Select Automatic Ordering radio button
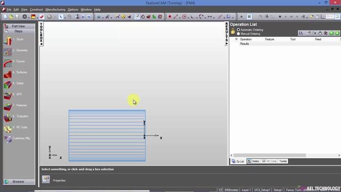The height and width of the screenshot is (192, 341). tap(238, 30)
